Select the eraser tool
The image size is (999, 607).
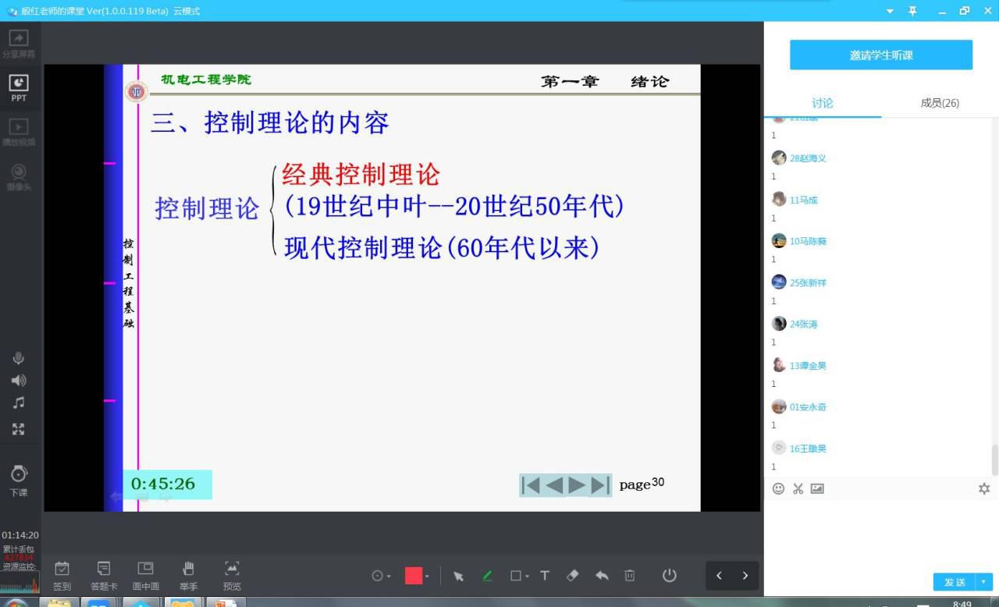[x=572, y=576]
